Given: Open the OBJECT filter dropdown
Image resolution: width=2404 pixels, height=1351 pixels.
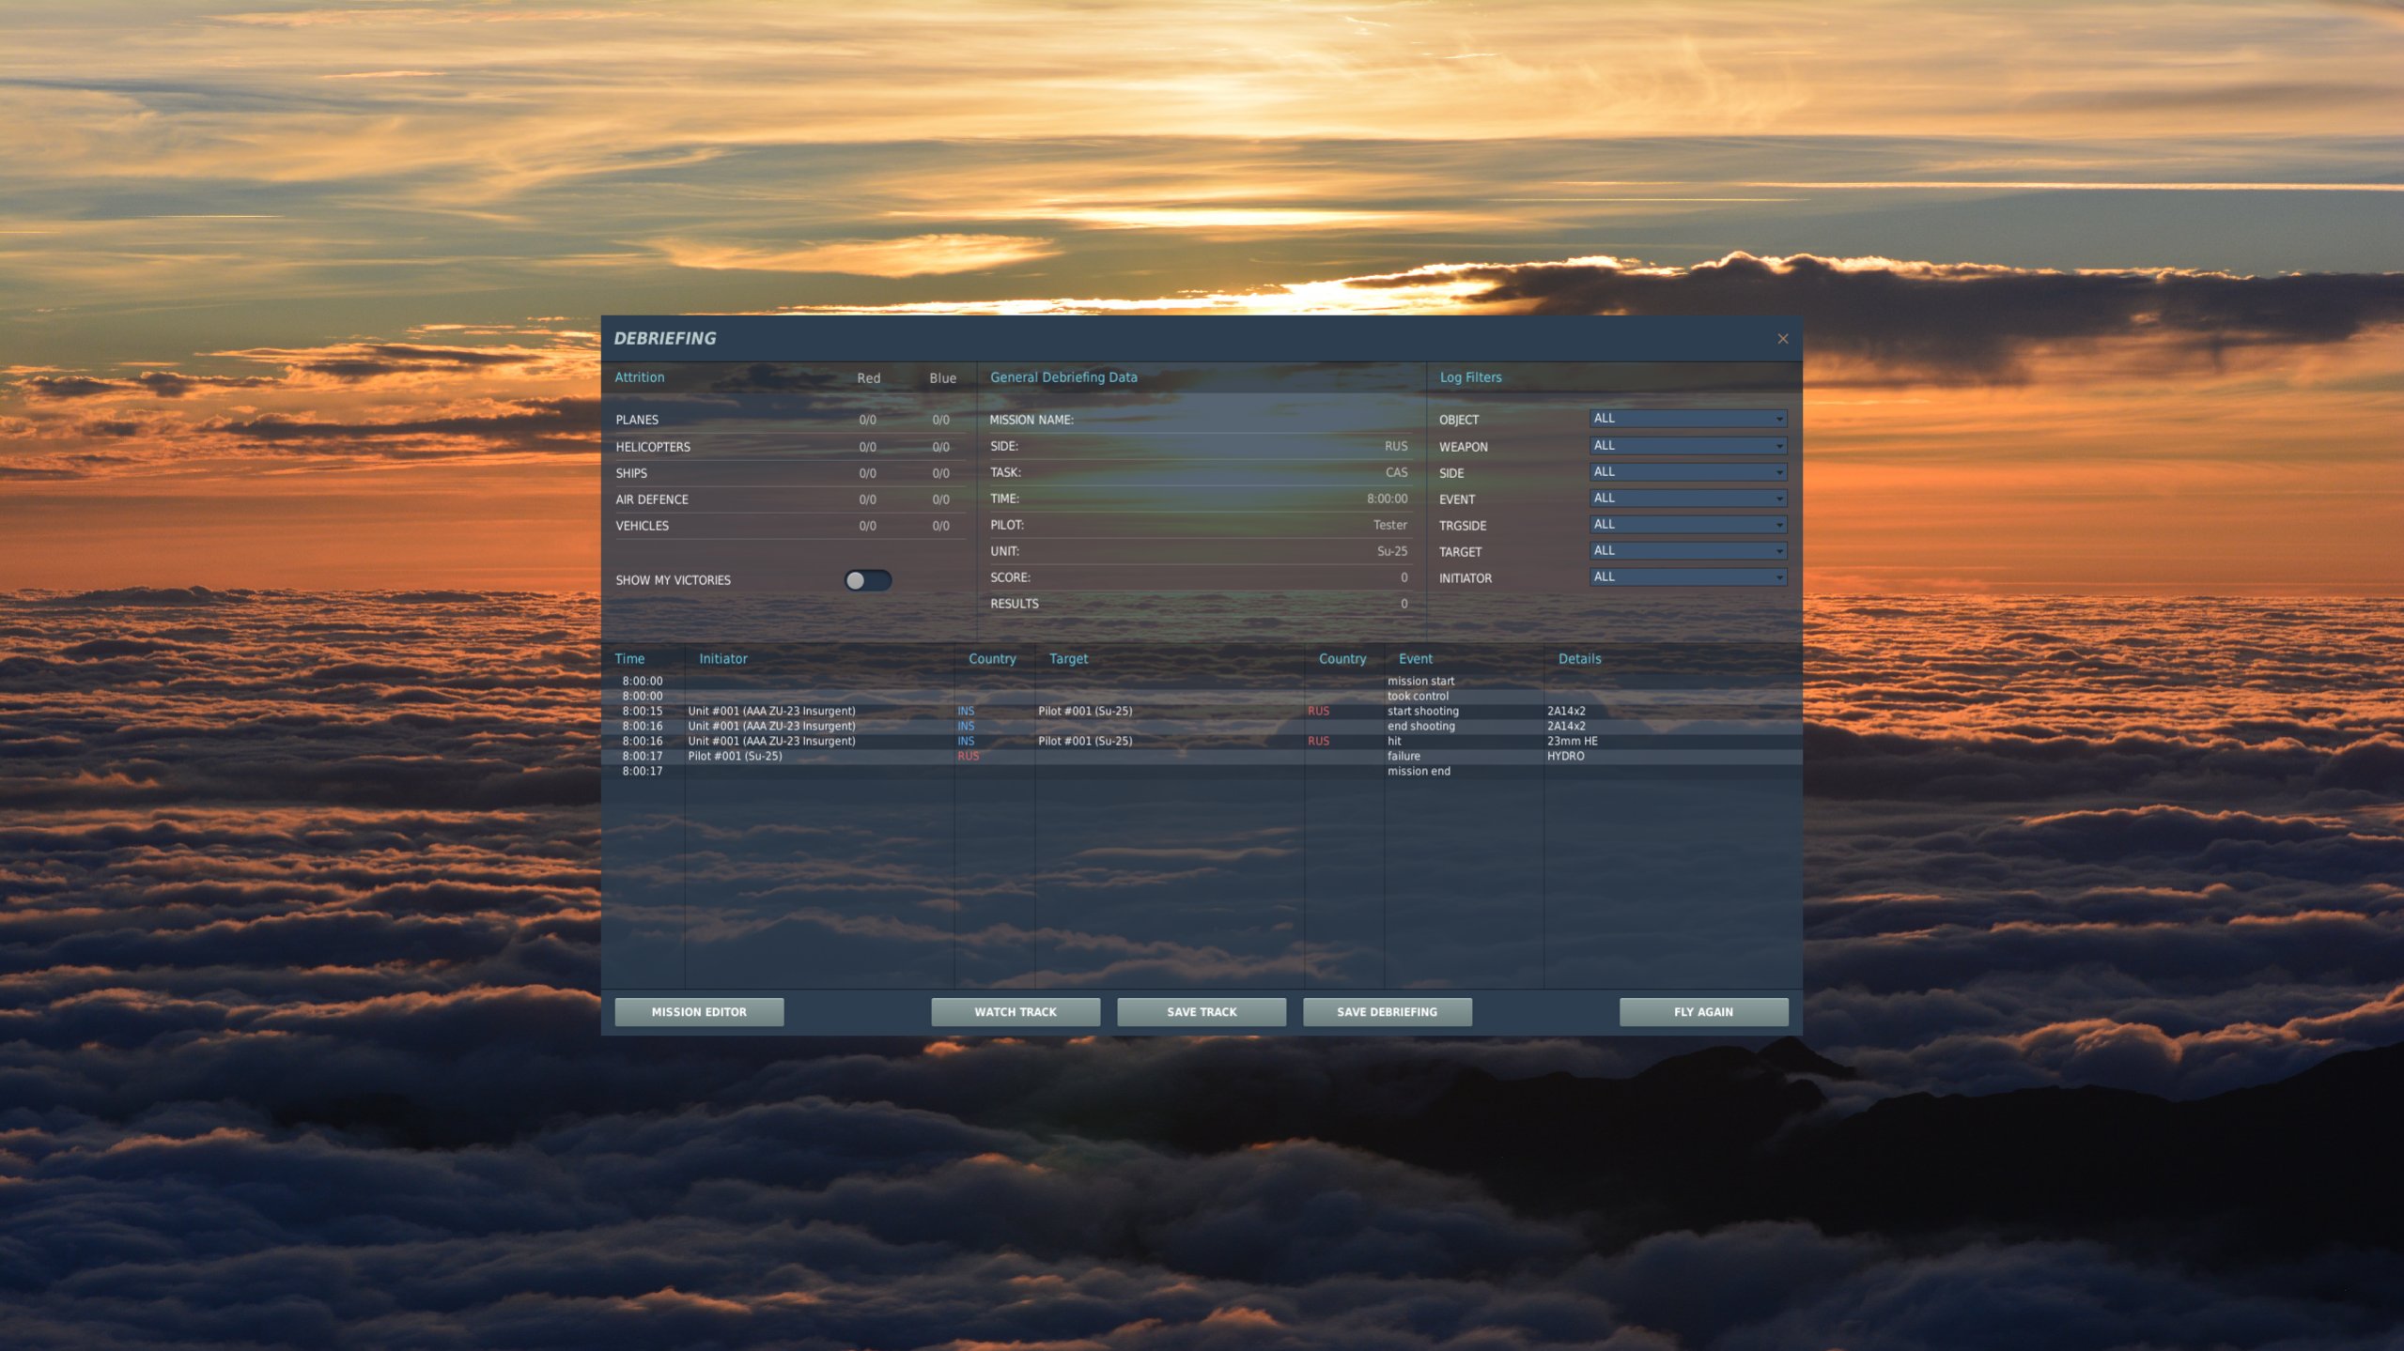Looking at the screenshot, I should pyautogui.click(x=1687, y=419).
